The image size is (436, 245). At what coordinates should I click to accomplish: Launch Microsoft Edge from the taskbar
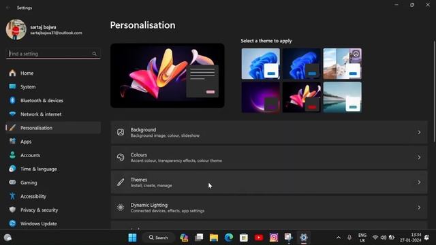pyautogui.click(x=229, y=238)
